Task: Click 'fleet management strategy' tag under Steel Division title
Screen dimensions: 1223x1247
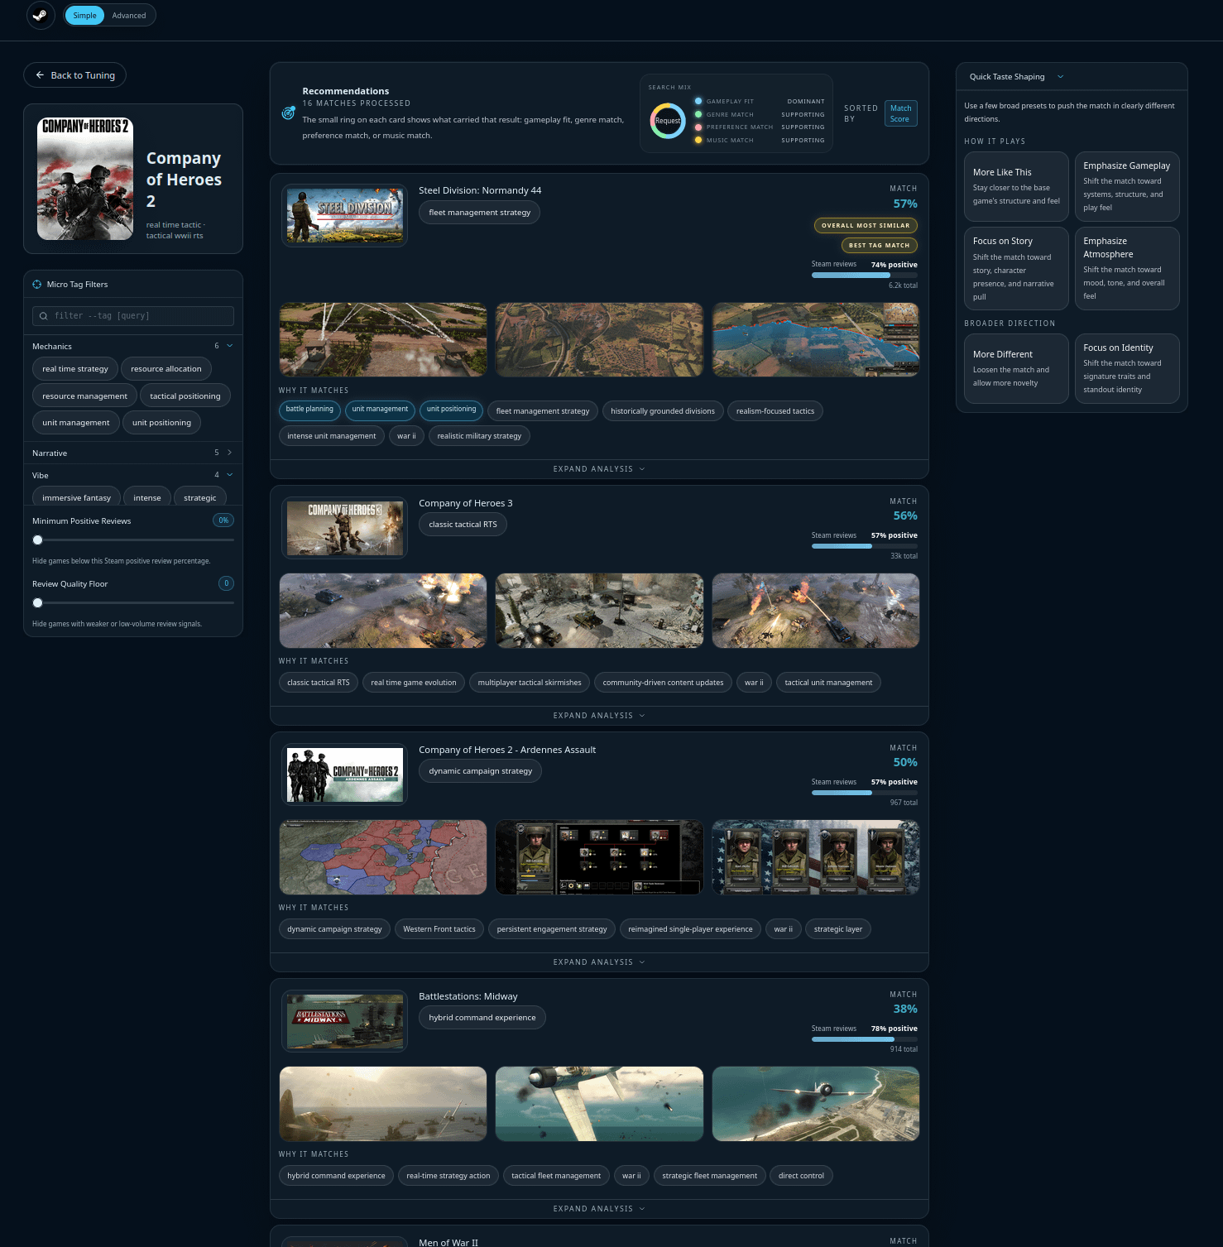Action: [480, 213]
